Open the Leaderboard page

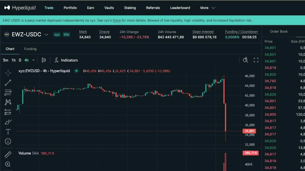(x=180, y=8)
